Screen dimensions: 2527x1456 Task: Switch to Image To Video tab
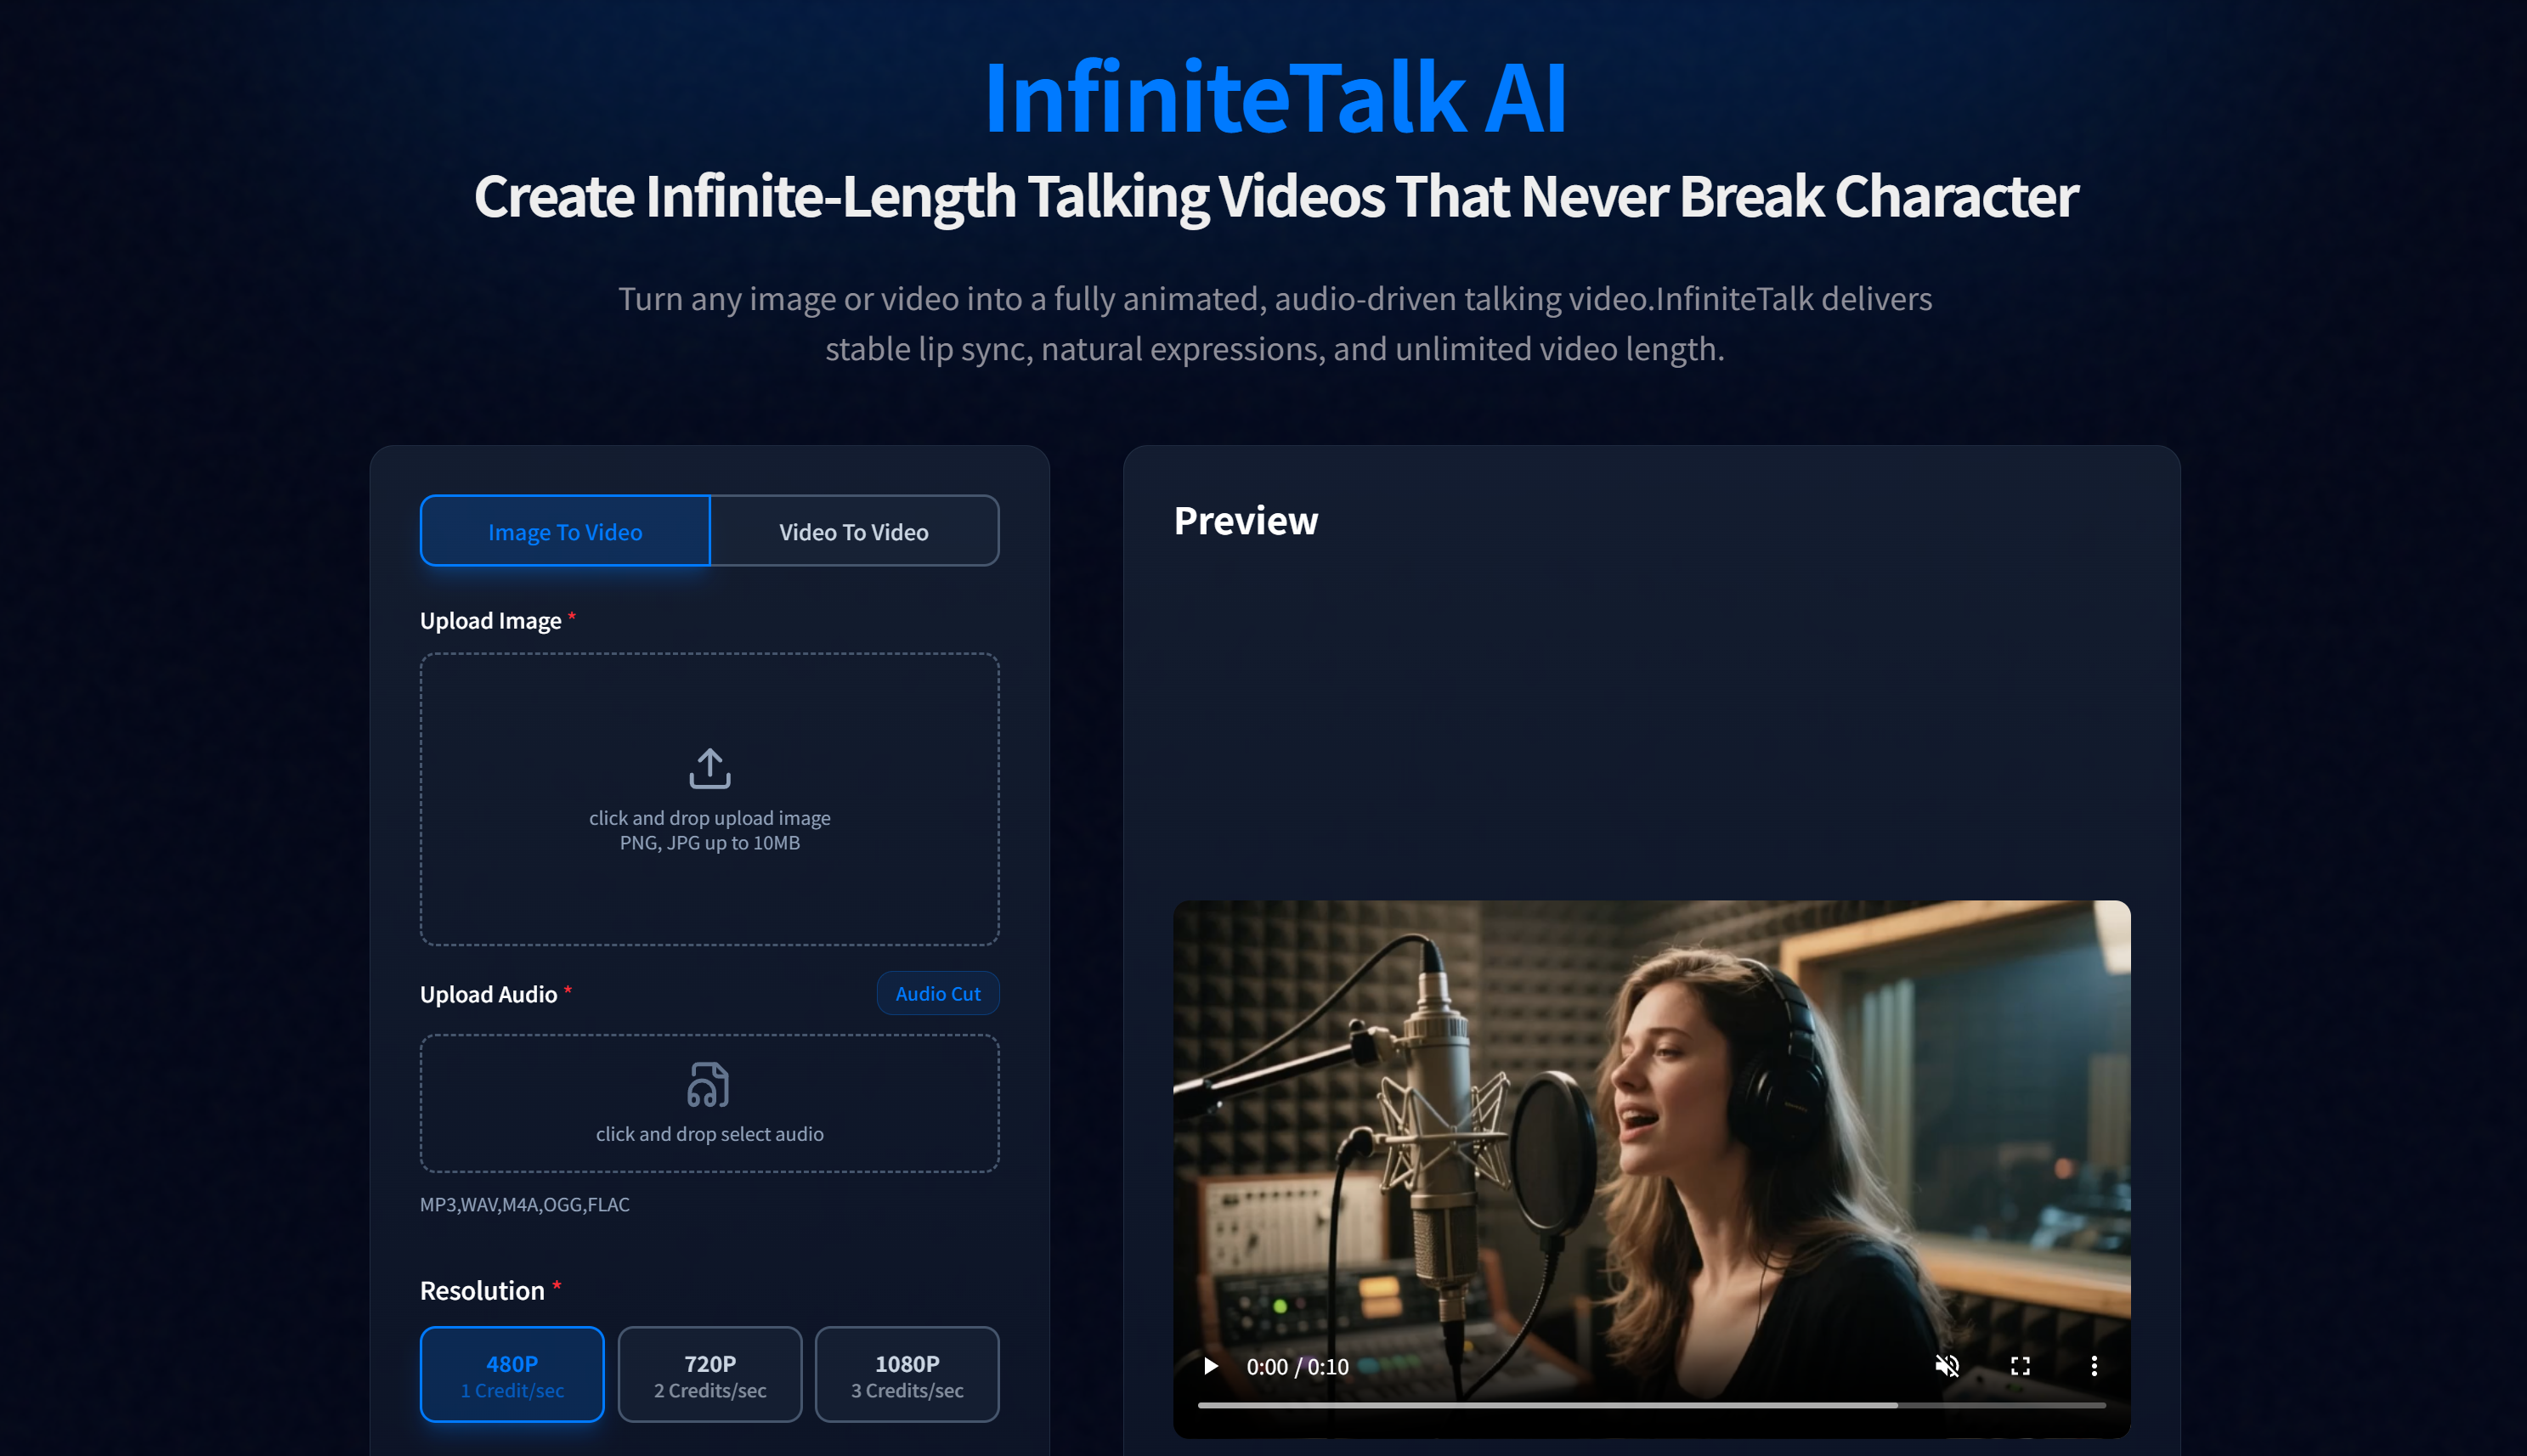click(565, 531)
